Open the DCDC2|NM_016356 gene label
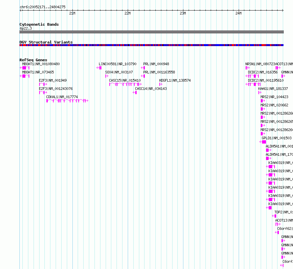The image size is (293, 269). [263, 72]
